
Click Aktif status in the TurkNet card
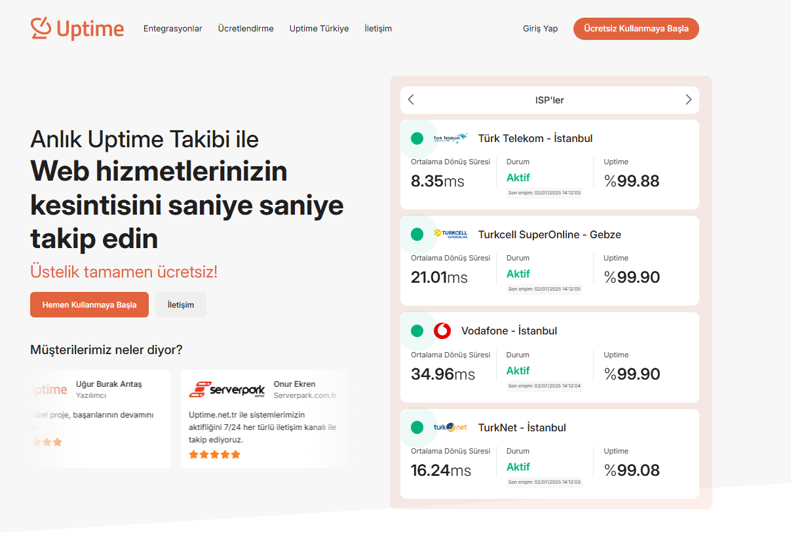[x=518, y=467]
